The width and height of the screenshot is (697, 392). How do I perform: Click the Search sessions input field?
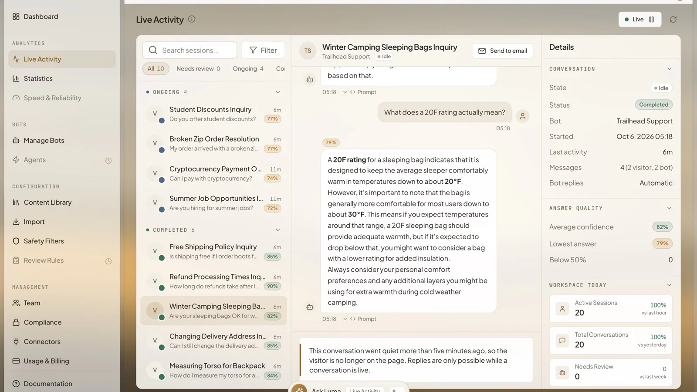(x=190, y=50)
